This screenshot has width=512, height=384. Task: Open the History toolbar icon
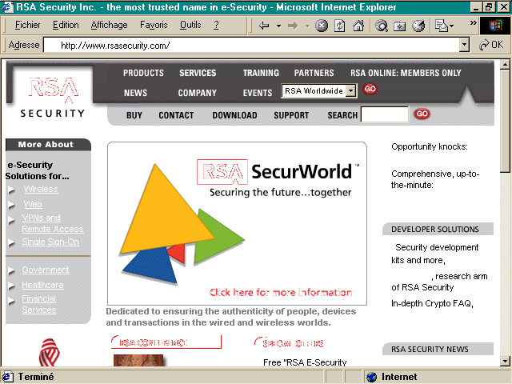point(418,26)
